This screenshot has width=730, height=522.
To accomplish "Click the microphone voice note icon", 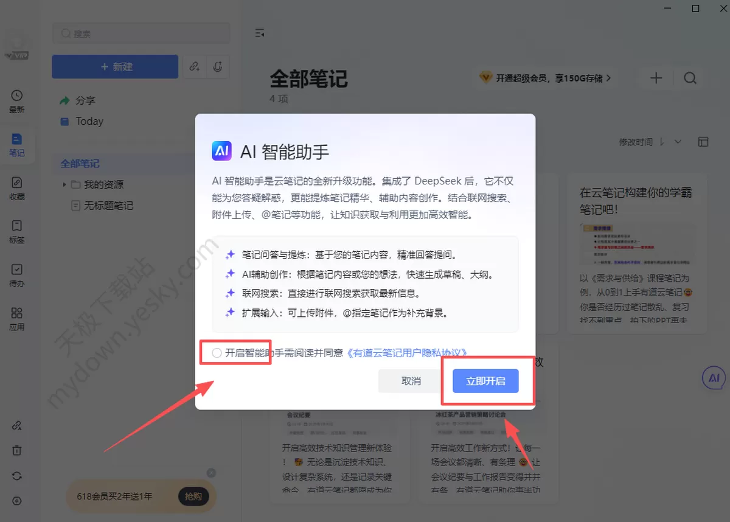I will click(x=217, y=66).
